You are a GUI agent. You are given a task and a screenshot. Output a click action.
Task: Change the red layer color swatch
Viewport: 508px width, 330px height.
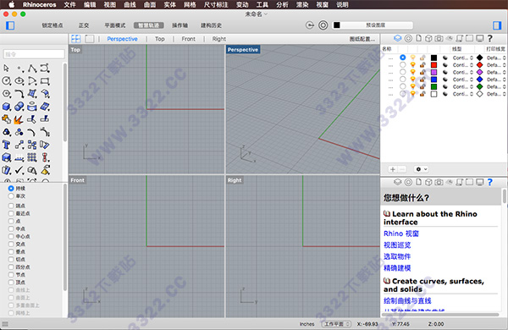(x=433, y=65)
